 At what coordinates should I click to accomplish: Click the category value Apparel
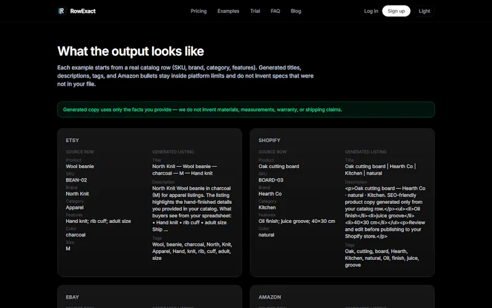(x=74, y=208)
